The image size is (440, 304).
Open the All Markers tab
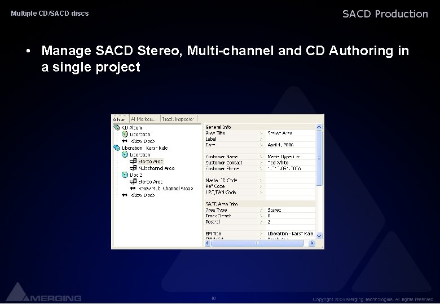click(144, 119)
